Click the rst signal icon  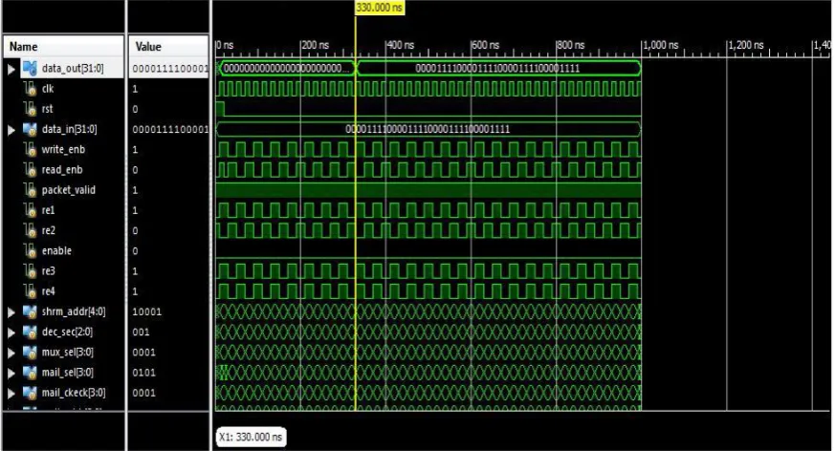point(30,109)
